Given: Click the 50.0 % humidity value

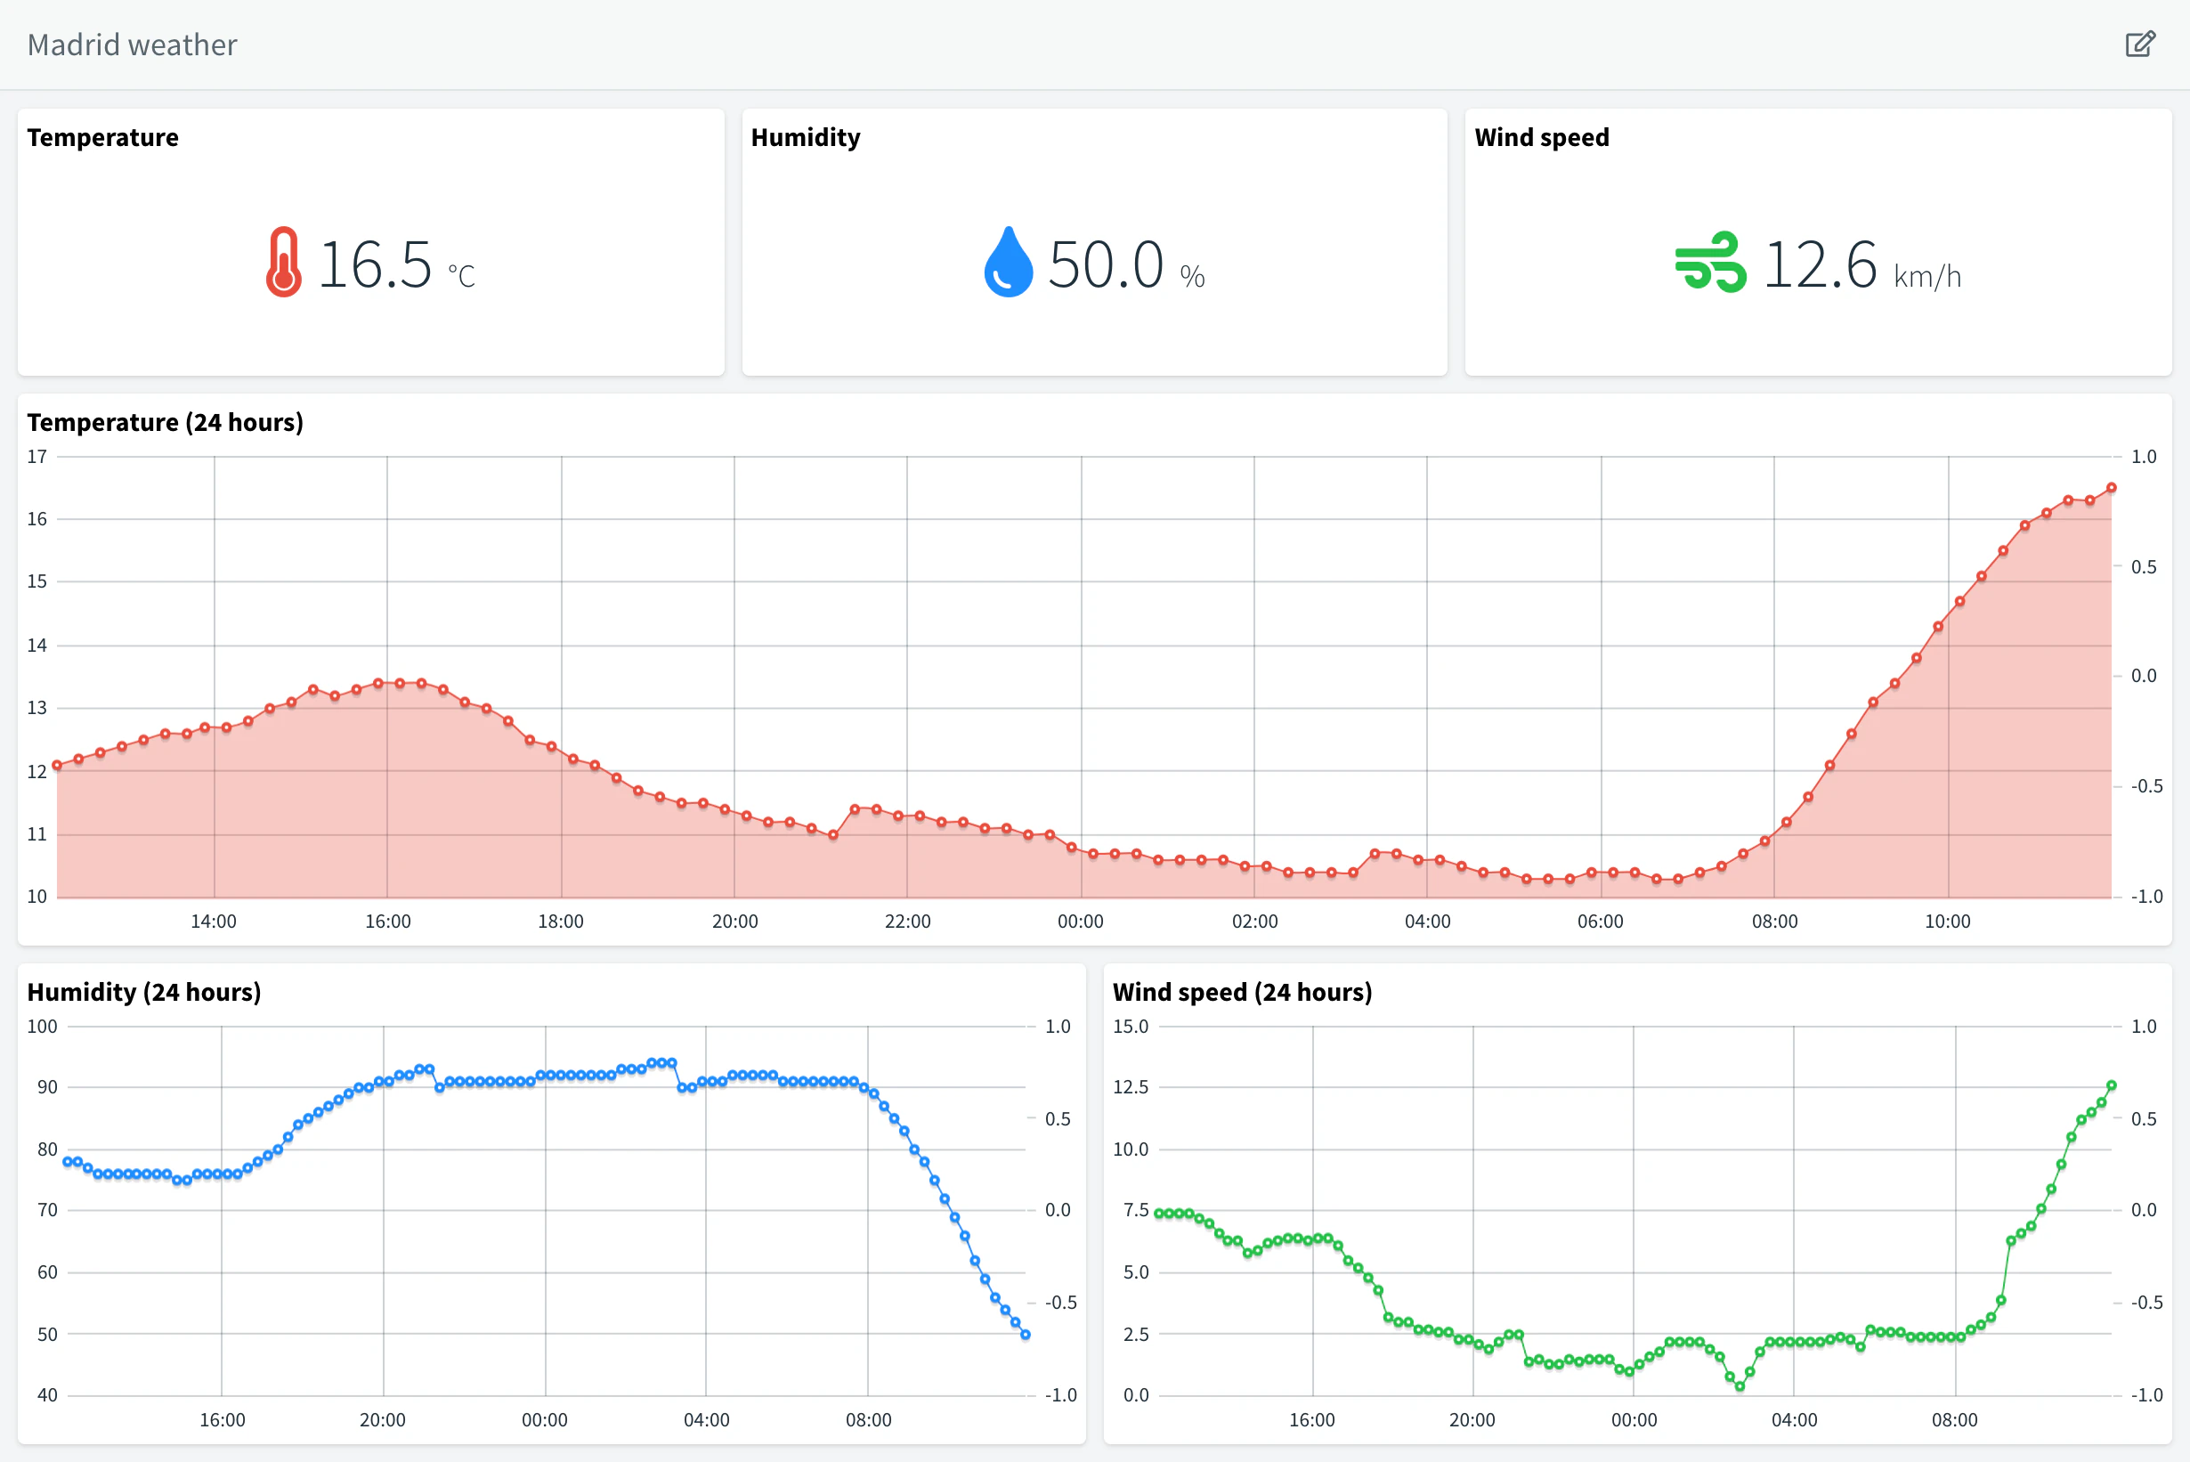Looking at the screenshot, I should [x=1125, y=264].
